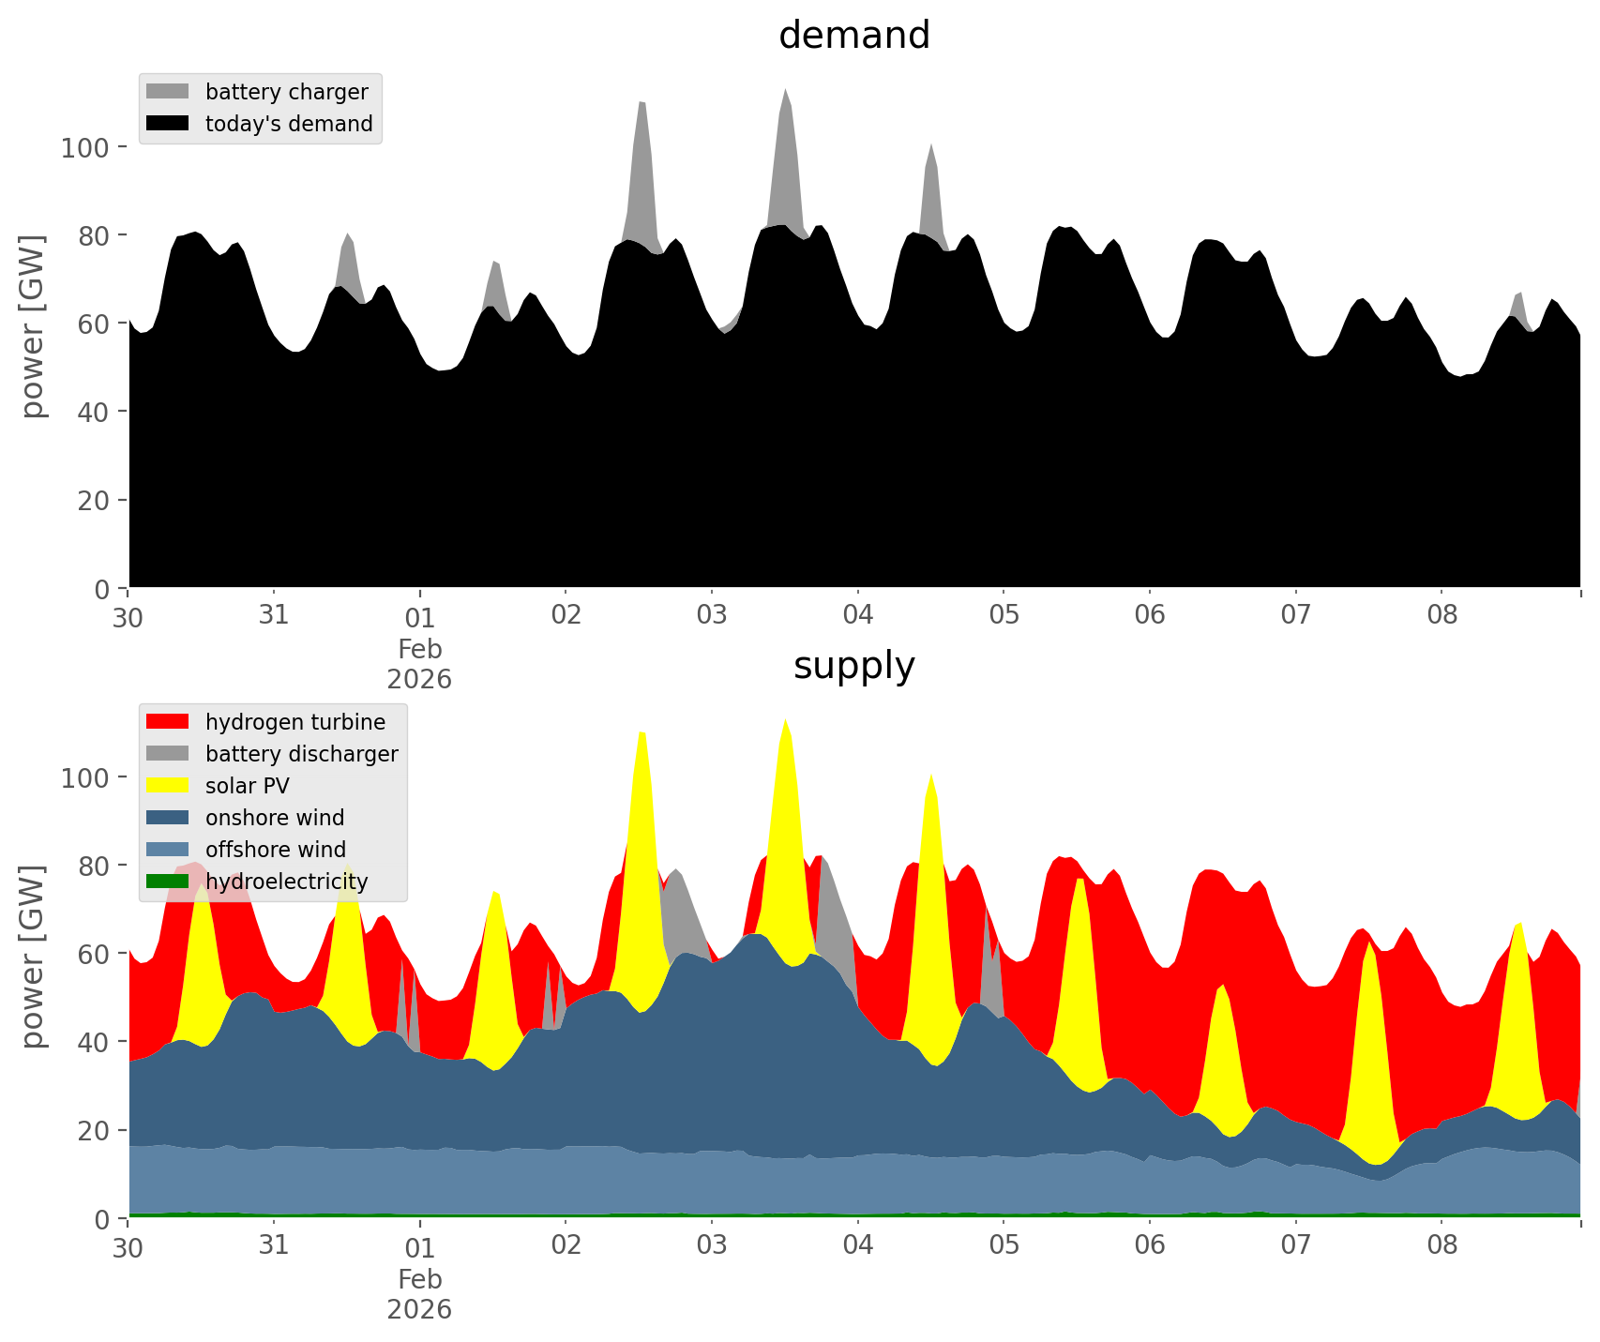Select the "demand" chart title
Image resolution: width=1600 pixels, height=1342 pixels.
point(853,36)
